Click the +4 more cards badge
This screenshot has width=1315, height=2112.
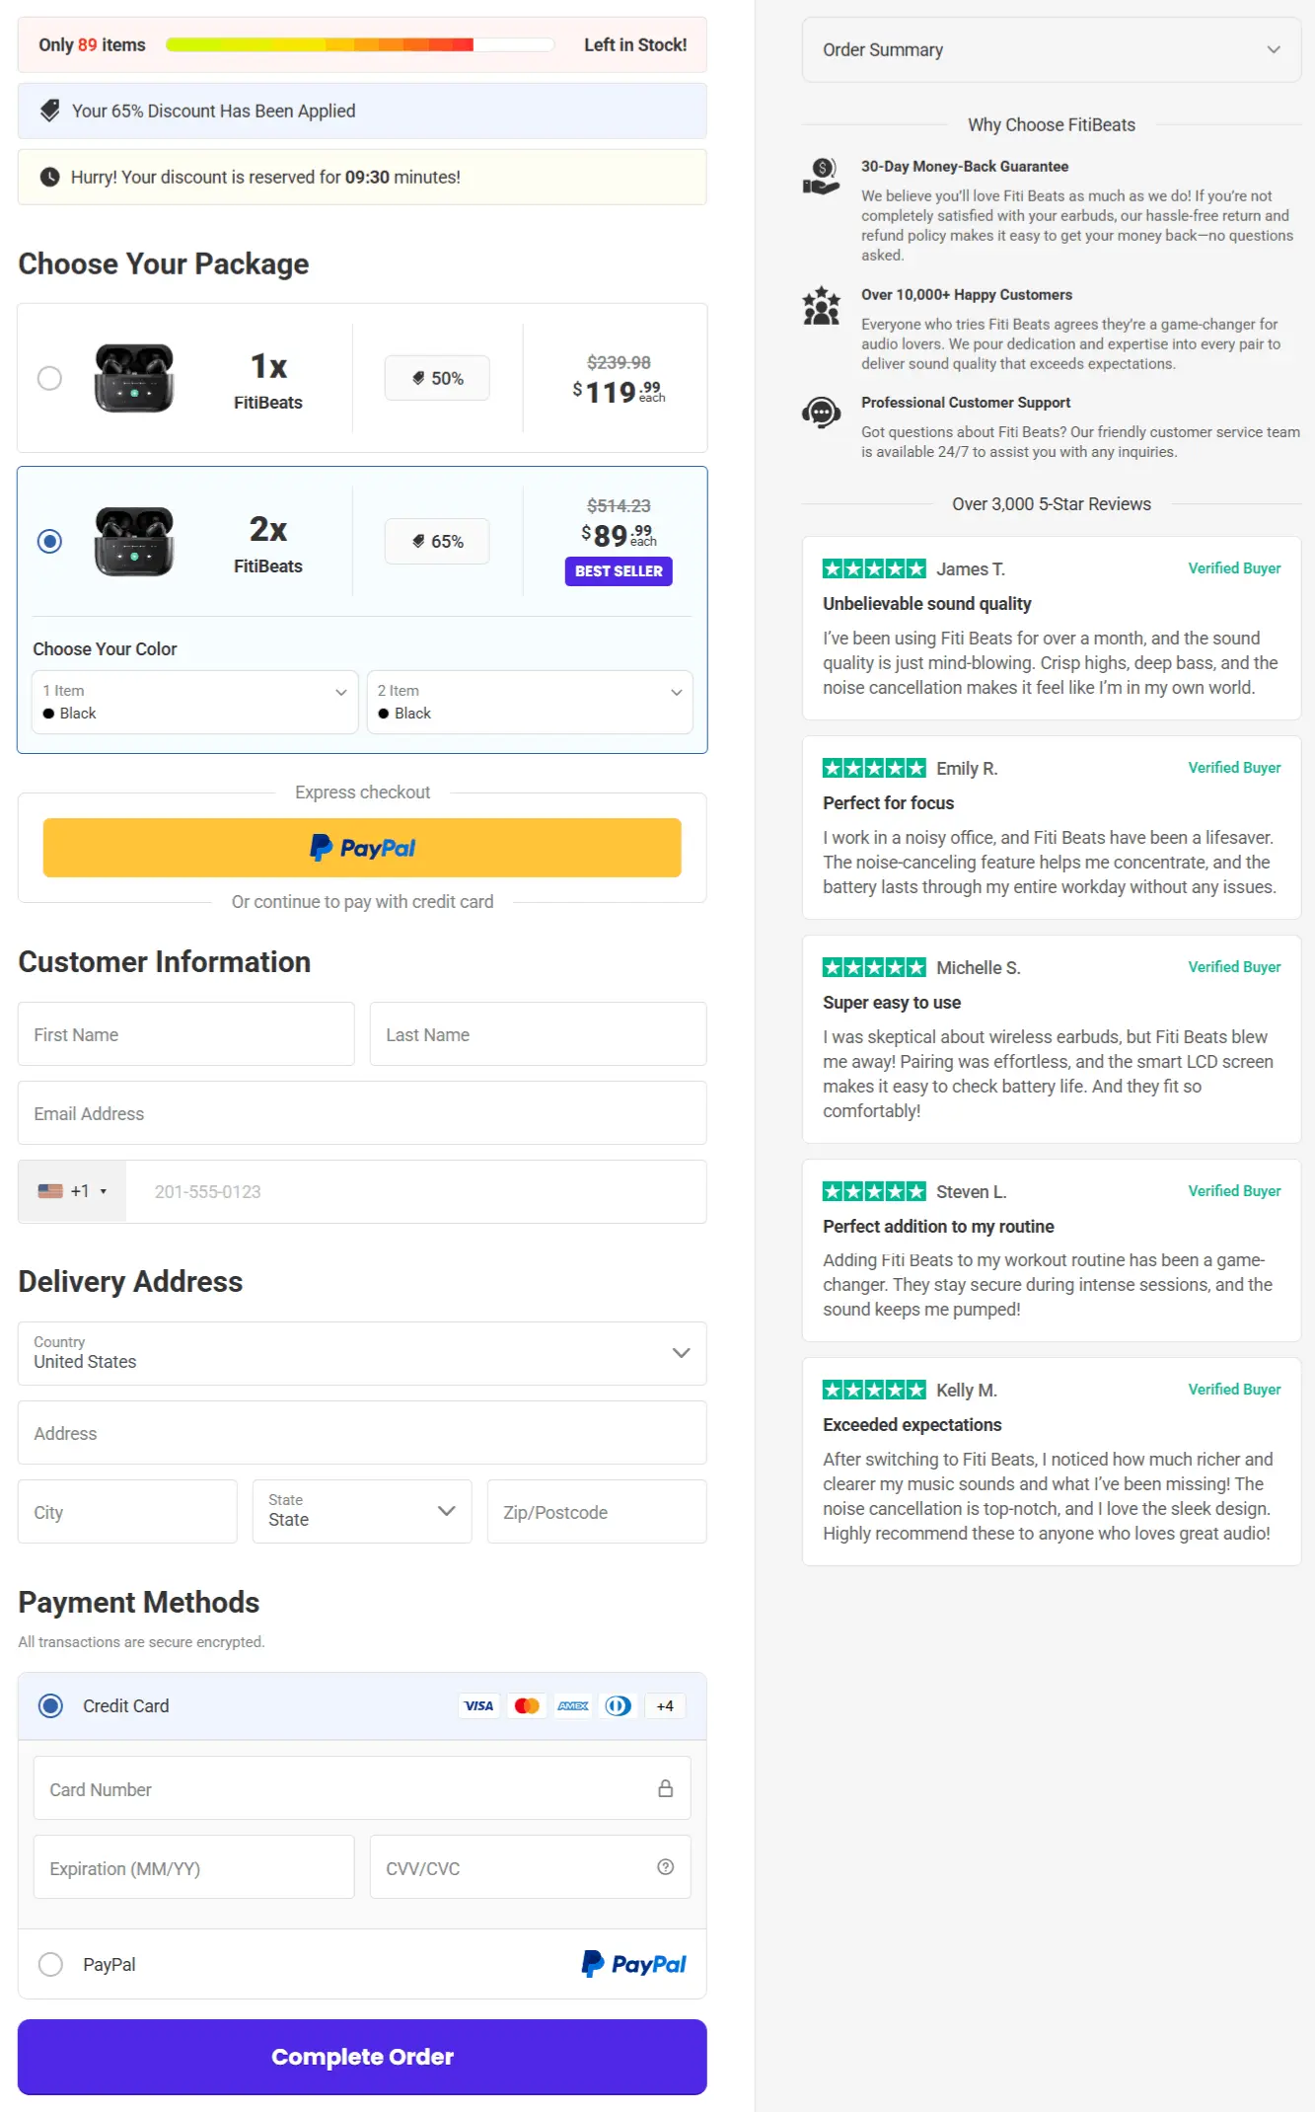point(665,1705)
